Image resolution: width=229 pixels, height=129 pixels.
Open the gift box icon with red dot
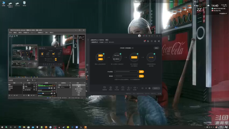pyautogui.click(x=145, y=41)
